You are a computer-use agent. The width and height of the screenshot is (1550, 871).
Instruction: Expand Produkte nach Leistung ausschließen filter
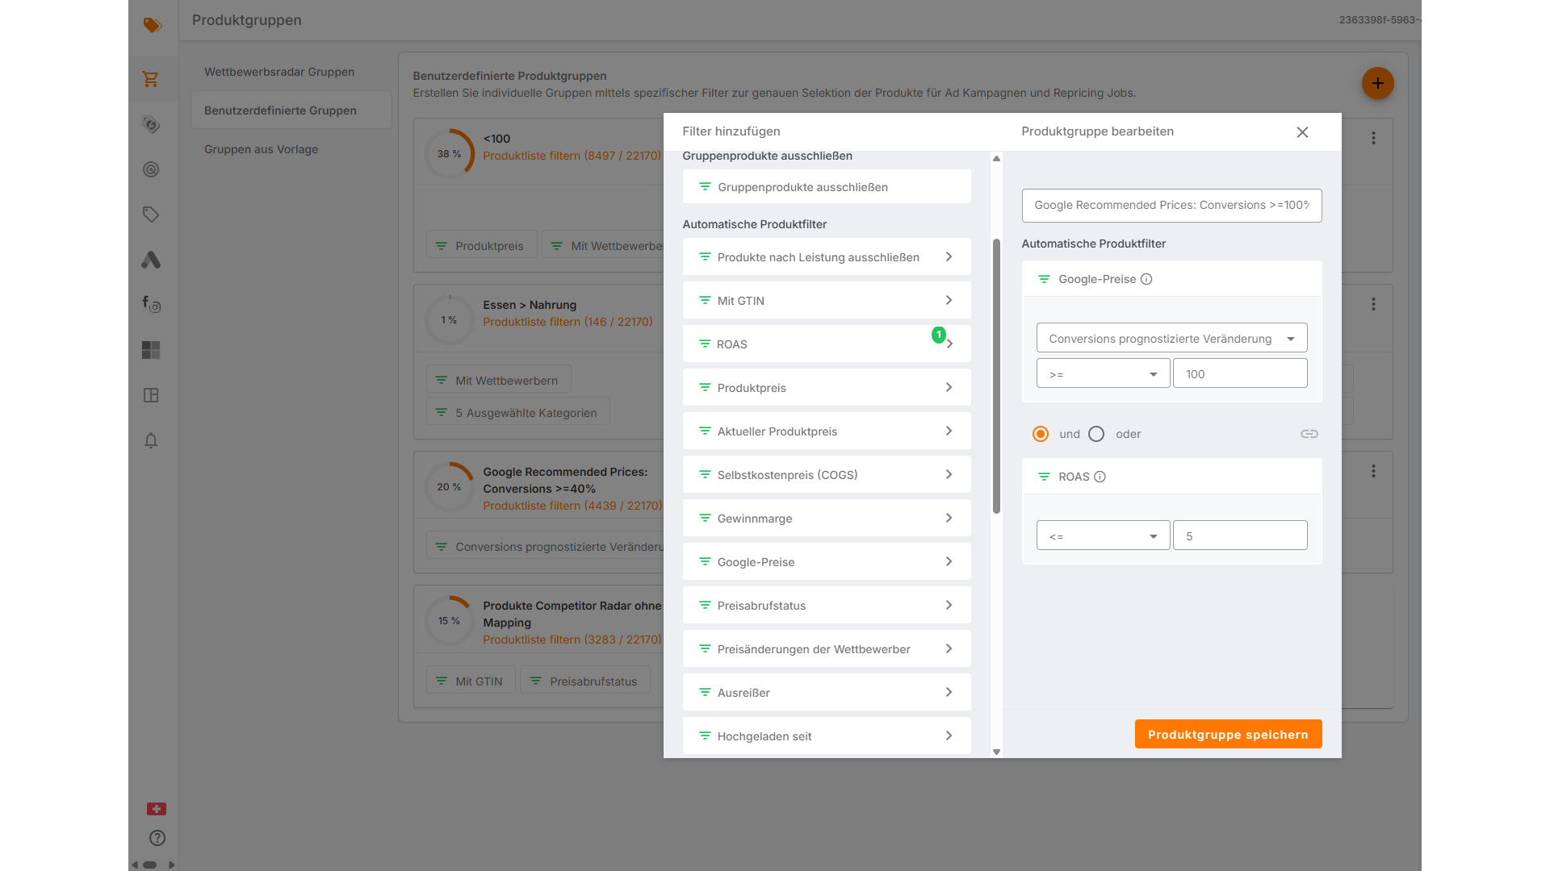click(827, 256)
